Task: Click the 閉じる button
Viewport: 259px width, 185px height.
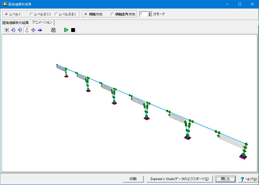Action: coord(225,179)
